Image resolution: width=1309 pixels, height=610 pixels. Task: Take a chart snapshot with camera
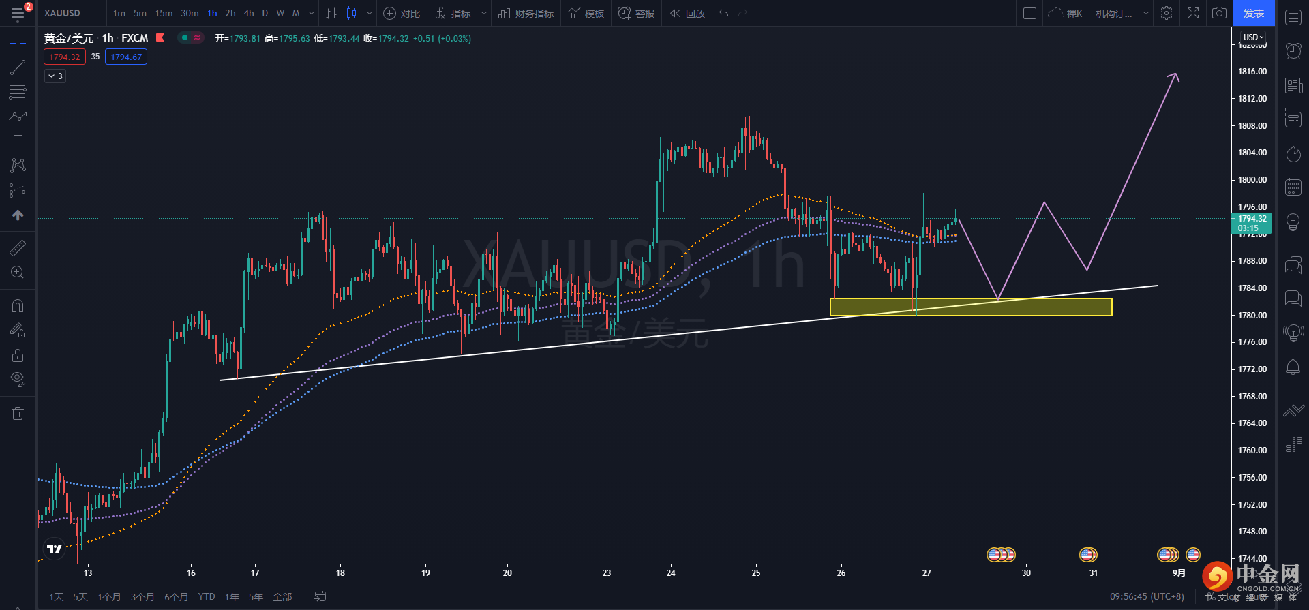(x=1219, y=14)
